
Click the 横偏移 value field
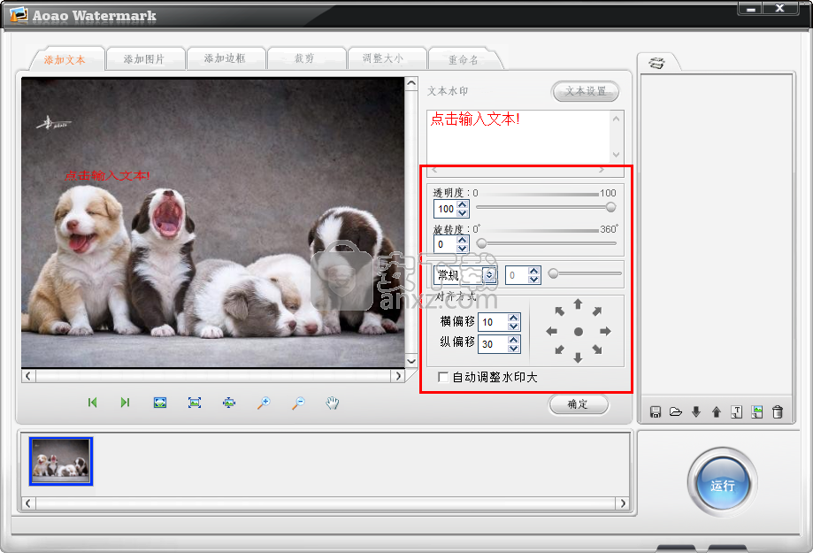coord(493,322)
